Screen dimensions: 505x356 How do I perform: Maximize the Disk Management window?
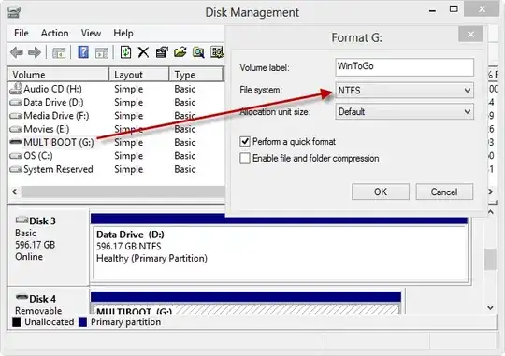click(454, 9)
